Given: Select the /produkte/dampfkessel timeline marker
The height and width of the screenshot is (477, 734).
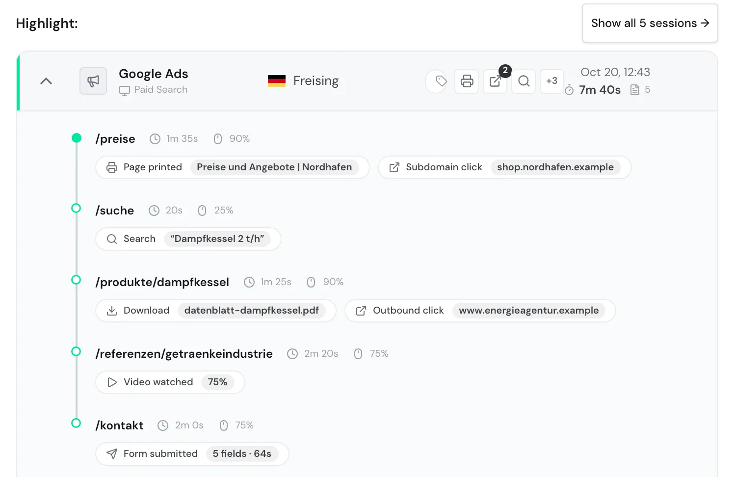Looking at the screenshot, I should 76,280.
